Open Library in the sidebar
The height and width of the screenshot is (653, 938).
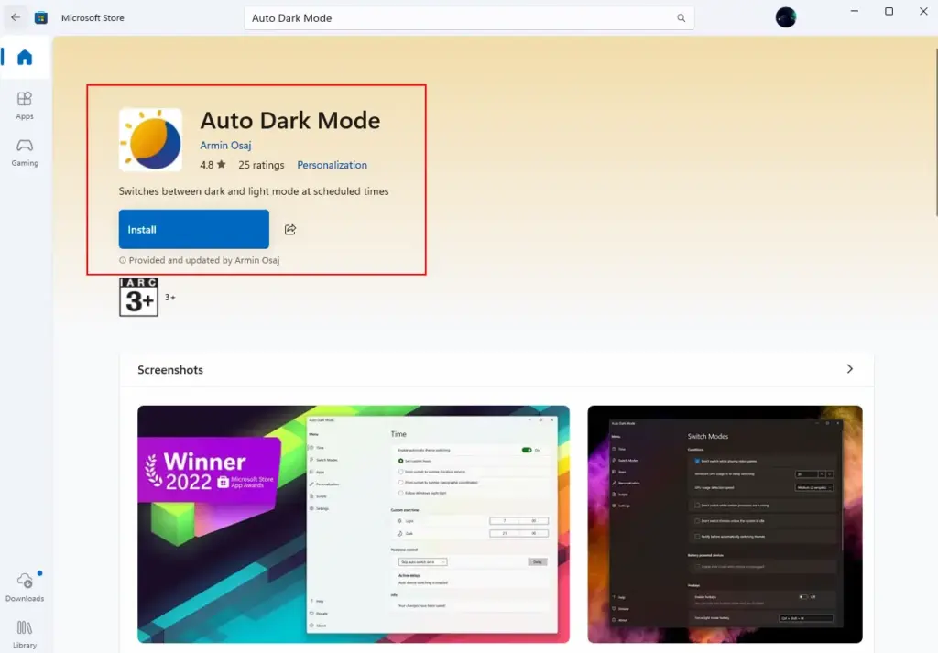tap(25, 634)
